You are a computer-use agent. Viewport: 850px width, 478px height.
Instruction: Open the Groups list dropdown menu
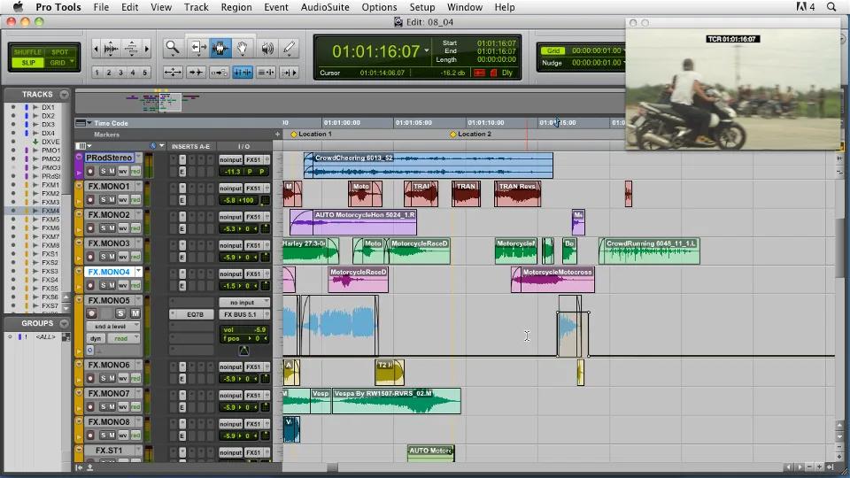coord(64,324)
